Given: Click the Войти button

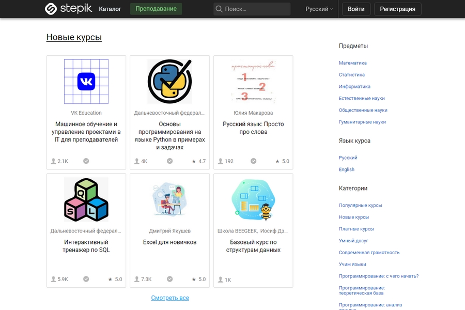Looking at the screenshot, I should point(356,9).
